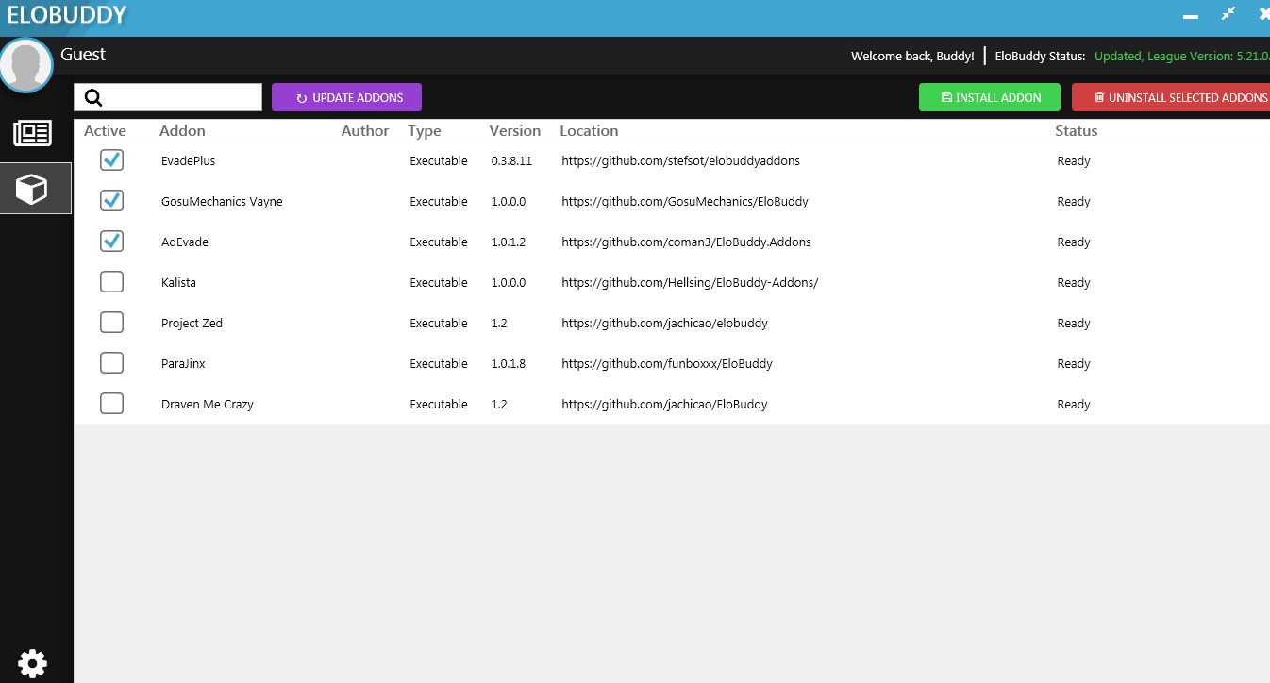Sort by the Location column header

pos(589,131)
